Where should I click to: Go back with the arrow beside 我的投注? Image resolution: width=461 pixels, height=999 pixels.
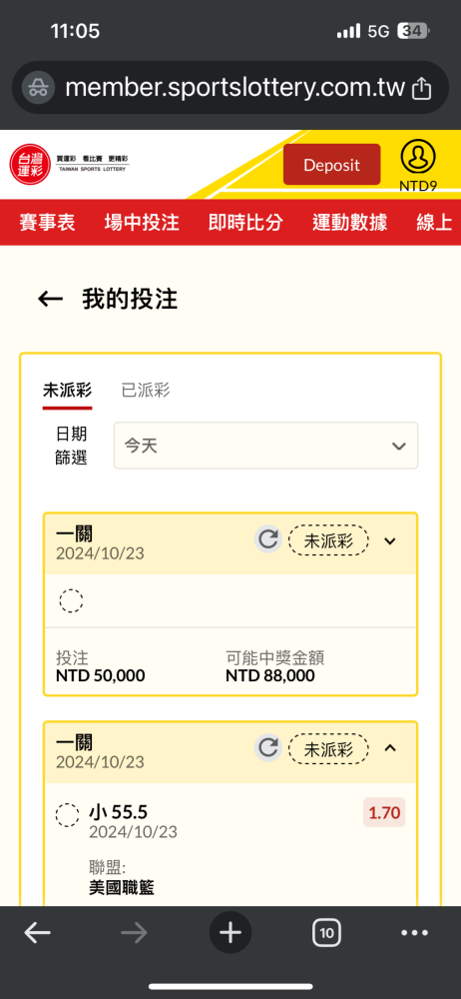click(50, 299)
